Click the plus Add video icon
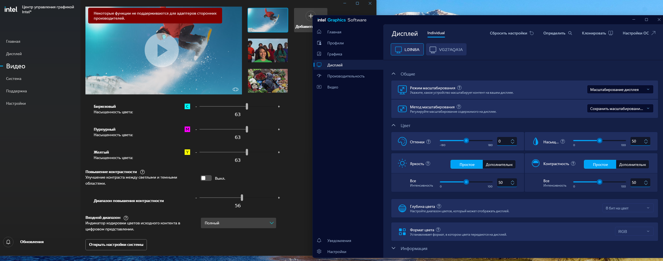This screenshot has width=663, height=261. pos(311,16)
